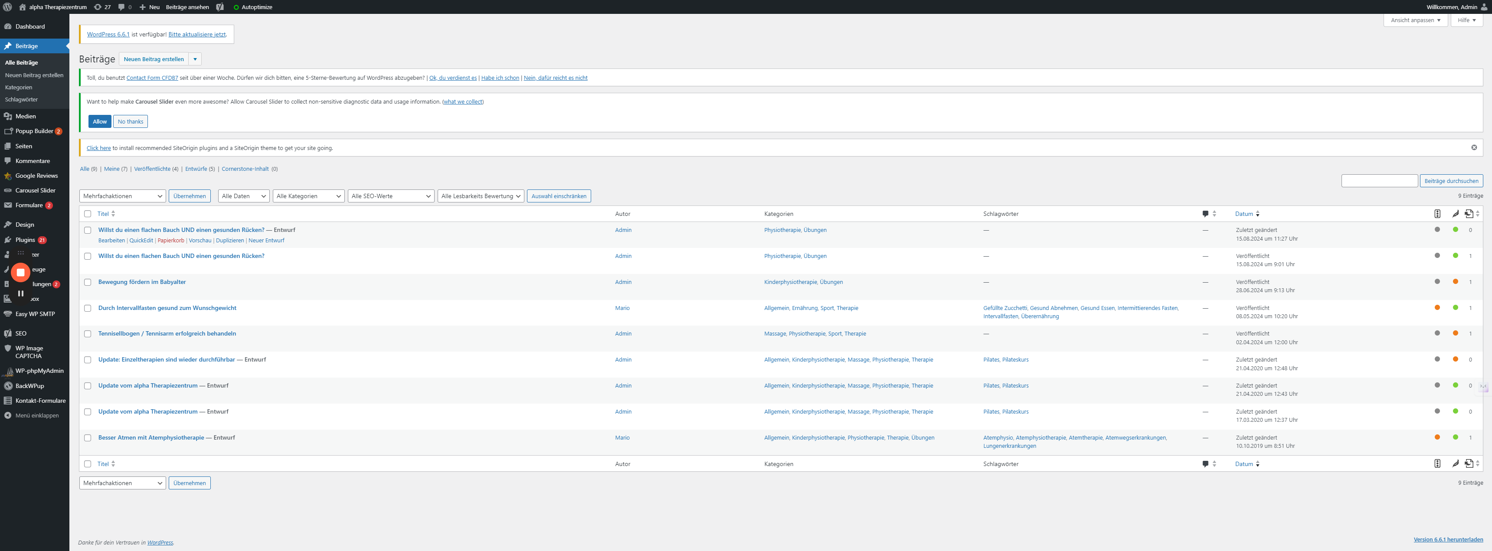Pause the screen recording

pos(20,293)
